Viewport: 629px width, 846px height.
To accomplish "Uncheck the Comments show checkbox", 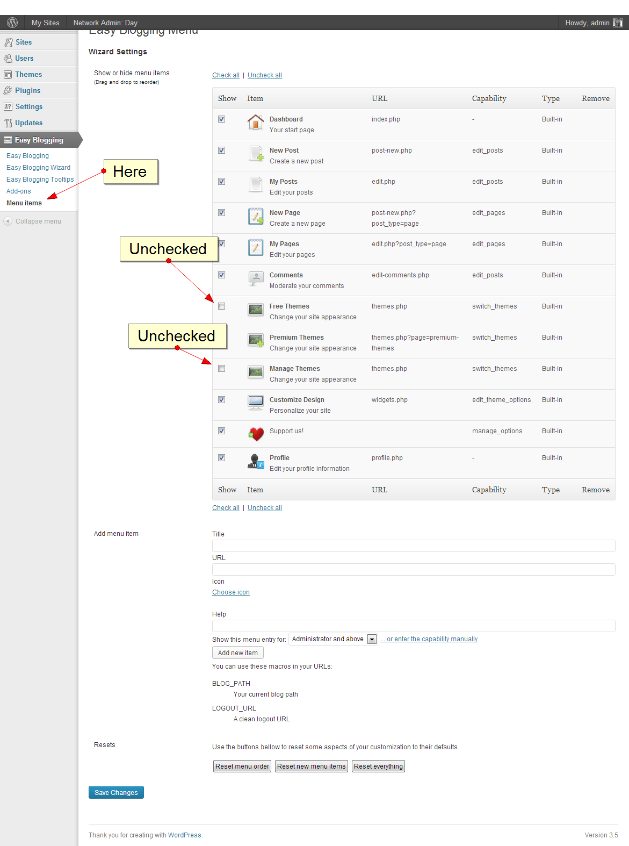I will pyautogui.click(x=221, y=275).
